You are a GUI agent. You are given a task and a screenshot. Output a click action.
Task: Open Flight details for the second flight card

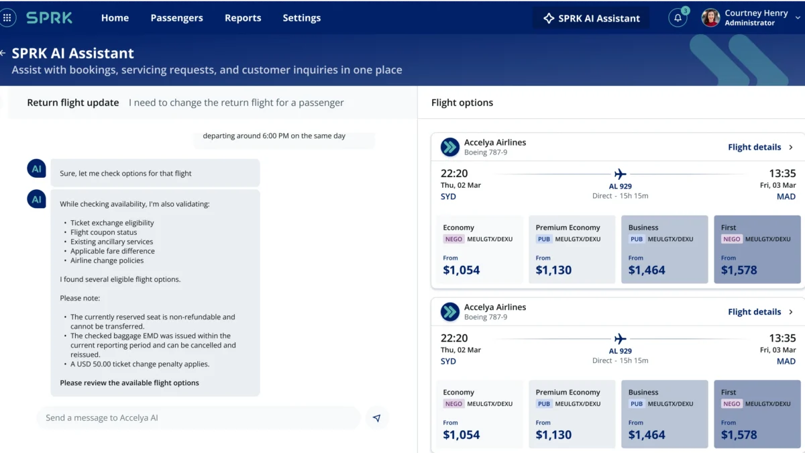(754, 311)
